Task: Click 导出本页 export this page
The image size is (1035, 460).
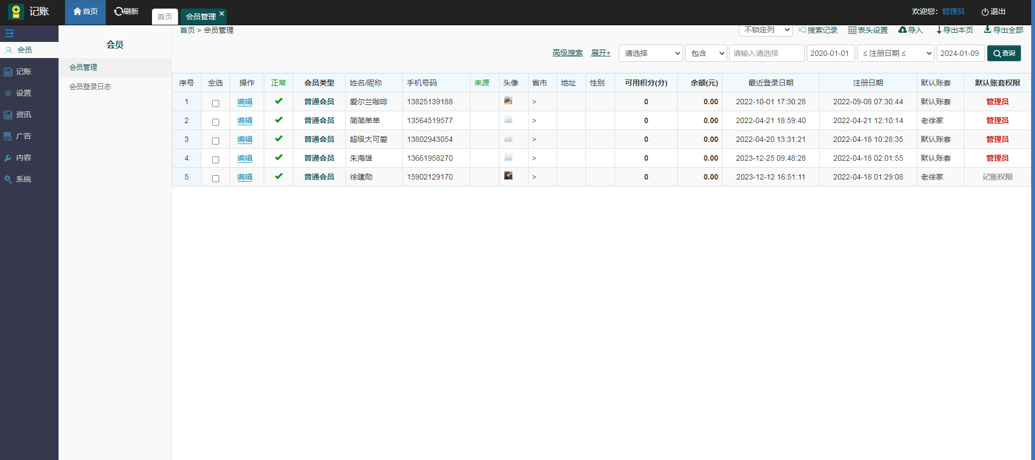Action: click(954, 30)
